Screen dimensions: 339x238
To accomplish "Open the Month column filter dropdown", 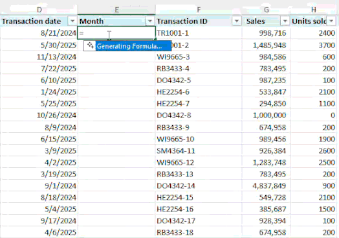I will (149, 21).
